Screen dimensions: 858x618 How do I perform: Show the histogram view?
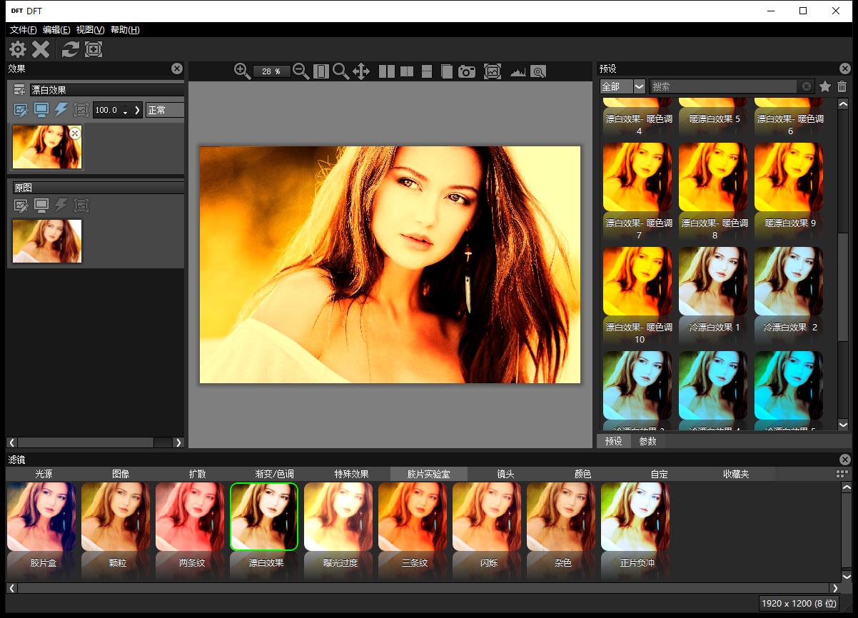pyautogui.click(x=518, y=71)
